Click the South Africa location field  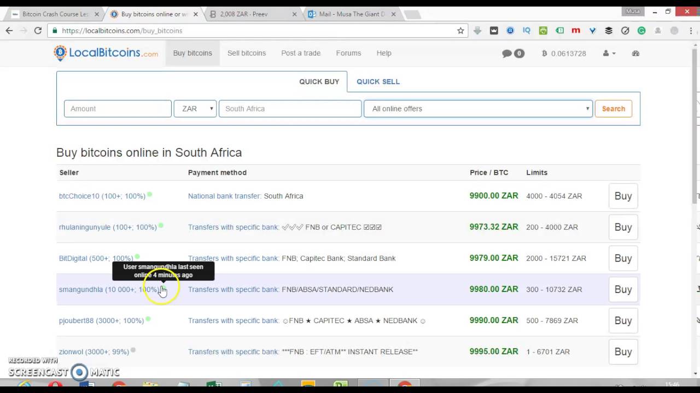pos(290,109)
